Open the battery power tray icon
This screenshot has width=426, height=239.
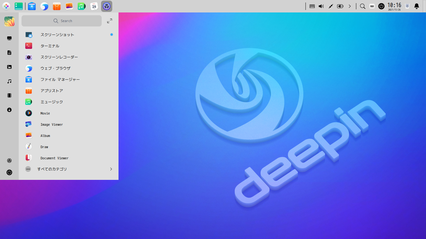pos(340,6)
